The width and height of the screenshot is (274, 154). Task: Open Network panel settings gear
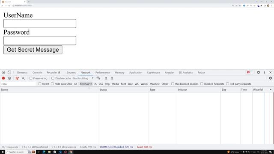(x=270, y=78)
